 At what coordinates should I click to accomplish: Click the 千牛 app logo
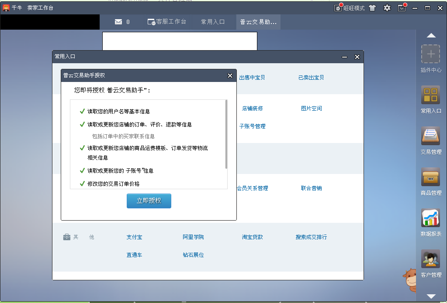[6, 8]
